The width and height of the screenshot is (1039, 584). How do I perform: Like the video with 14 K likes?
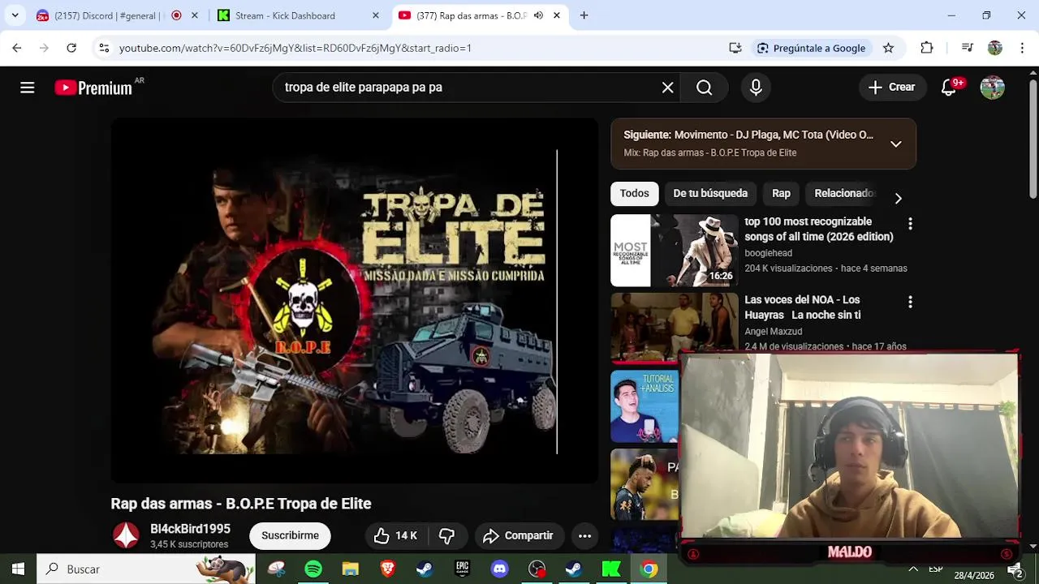pos(395,535)
